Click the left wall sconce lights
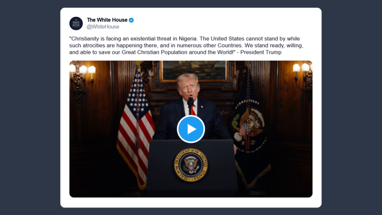Screen dimensions: 382x215 coord(82,79)
